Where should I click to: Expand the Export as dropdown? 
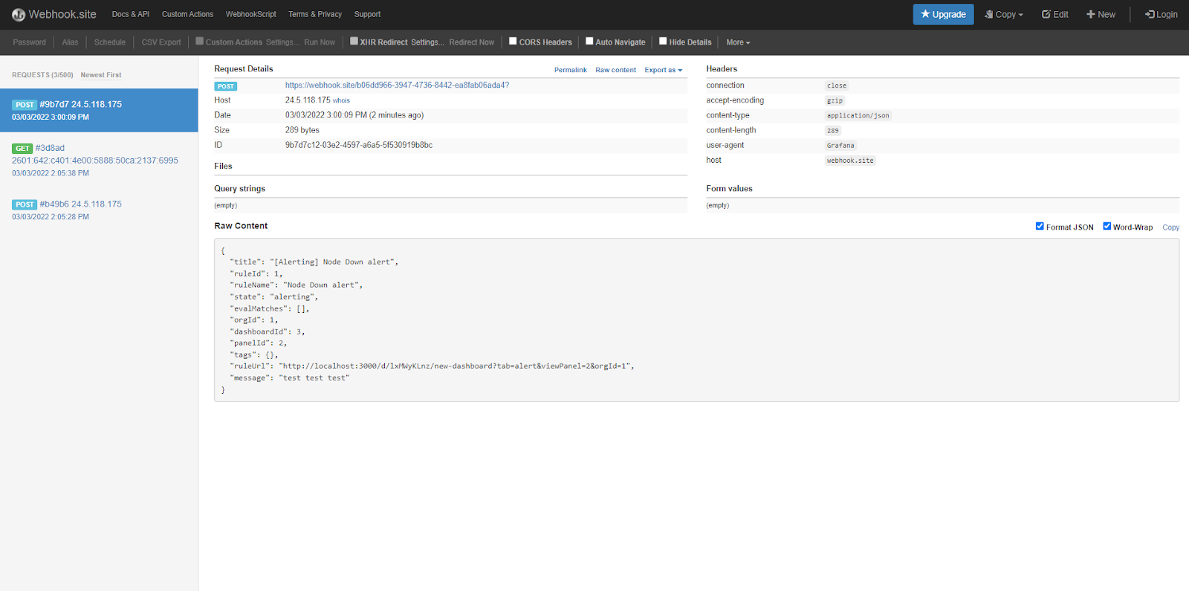[x=663, y=70]
